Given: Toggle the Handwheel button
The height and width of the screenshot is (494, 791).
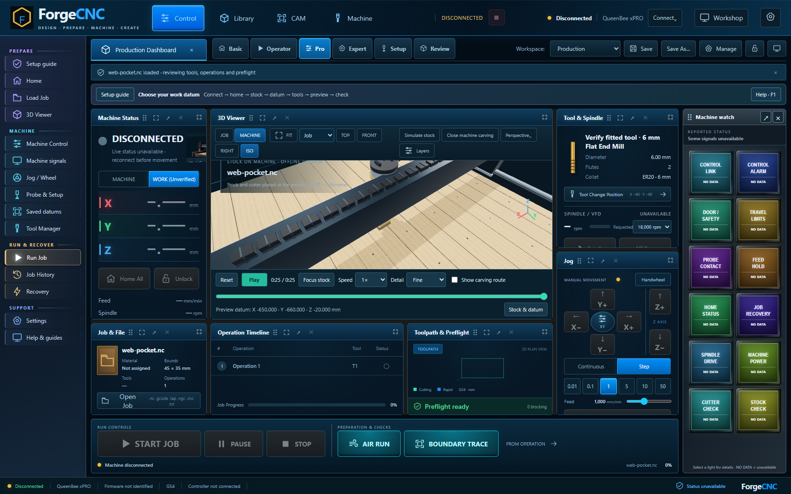Looking at the screenshot, I should (x=653, y=279).
